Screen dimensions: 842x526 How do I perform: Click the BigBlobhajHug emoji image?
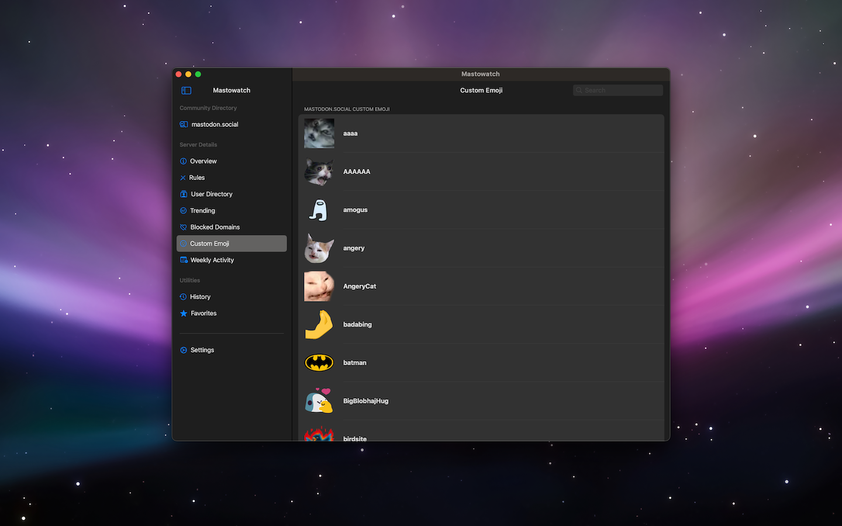[319, 401]
